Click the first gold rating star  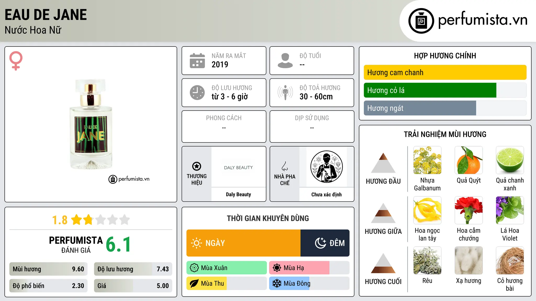point(76,220)
